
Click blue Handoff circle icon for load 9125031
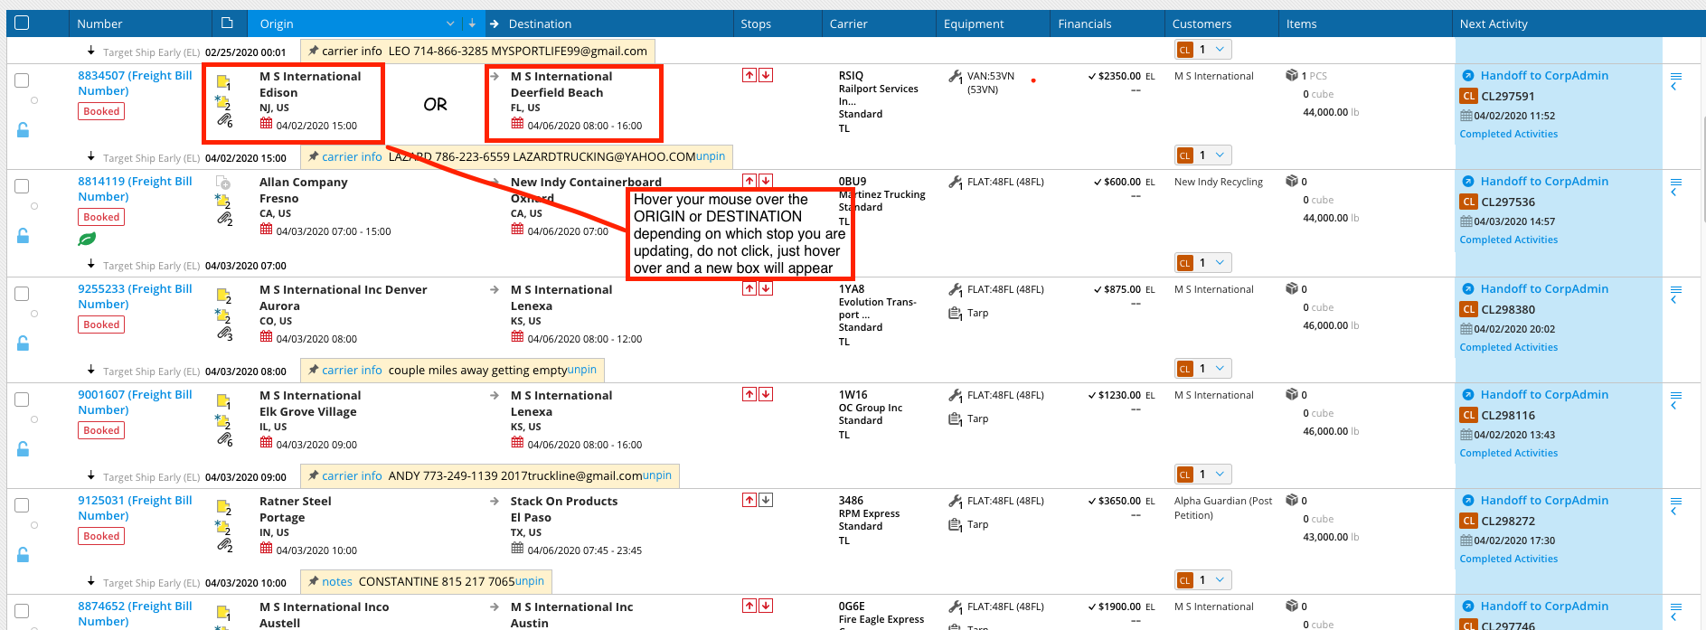coord(1468,501)
